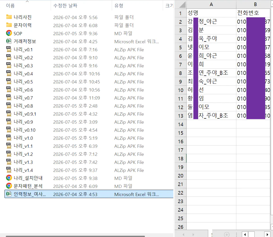
Task: Select Excel row 18 header
Action: point(180,158)
